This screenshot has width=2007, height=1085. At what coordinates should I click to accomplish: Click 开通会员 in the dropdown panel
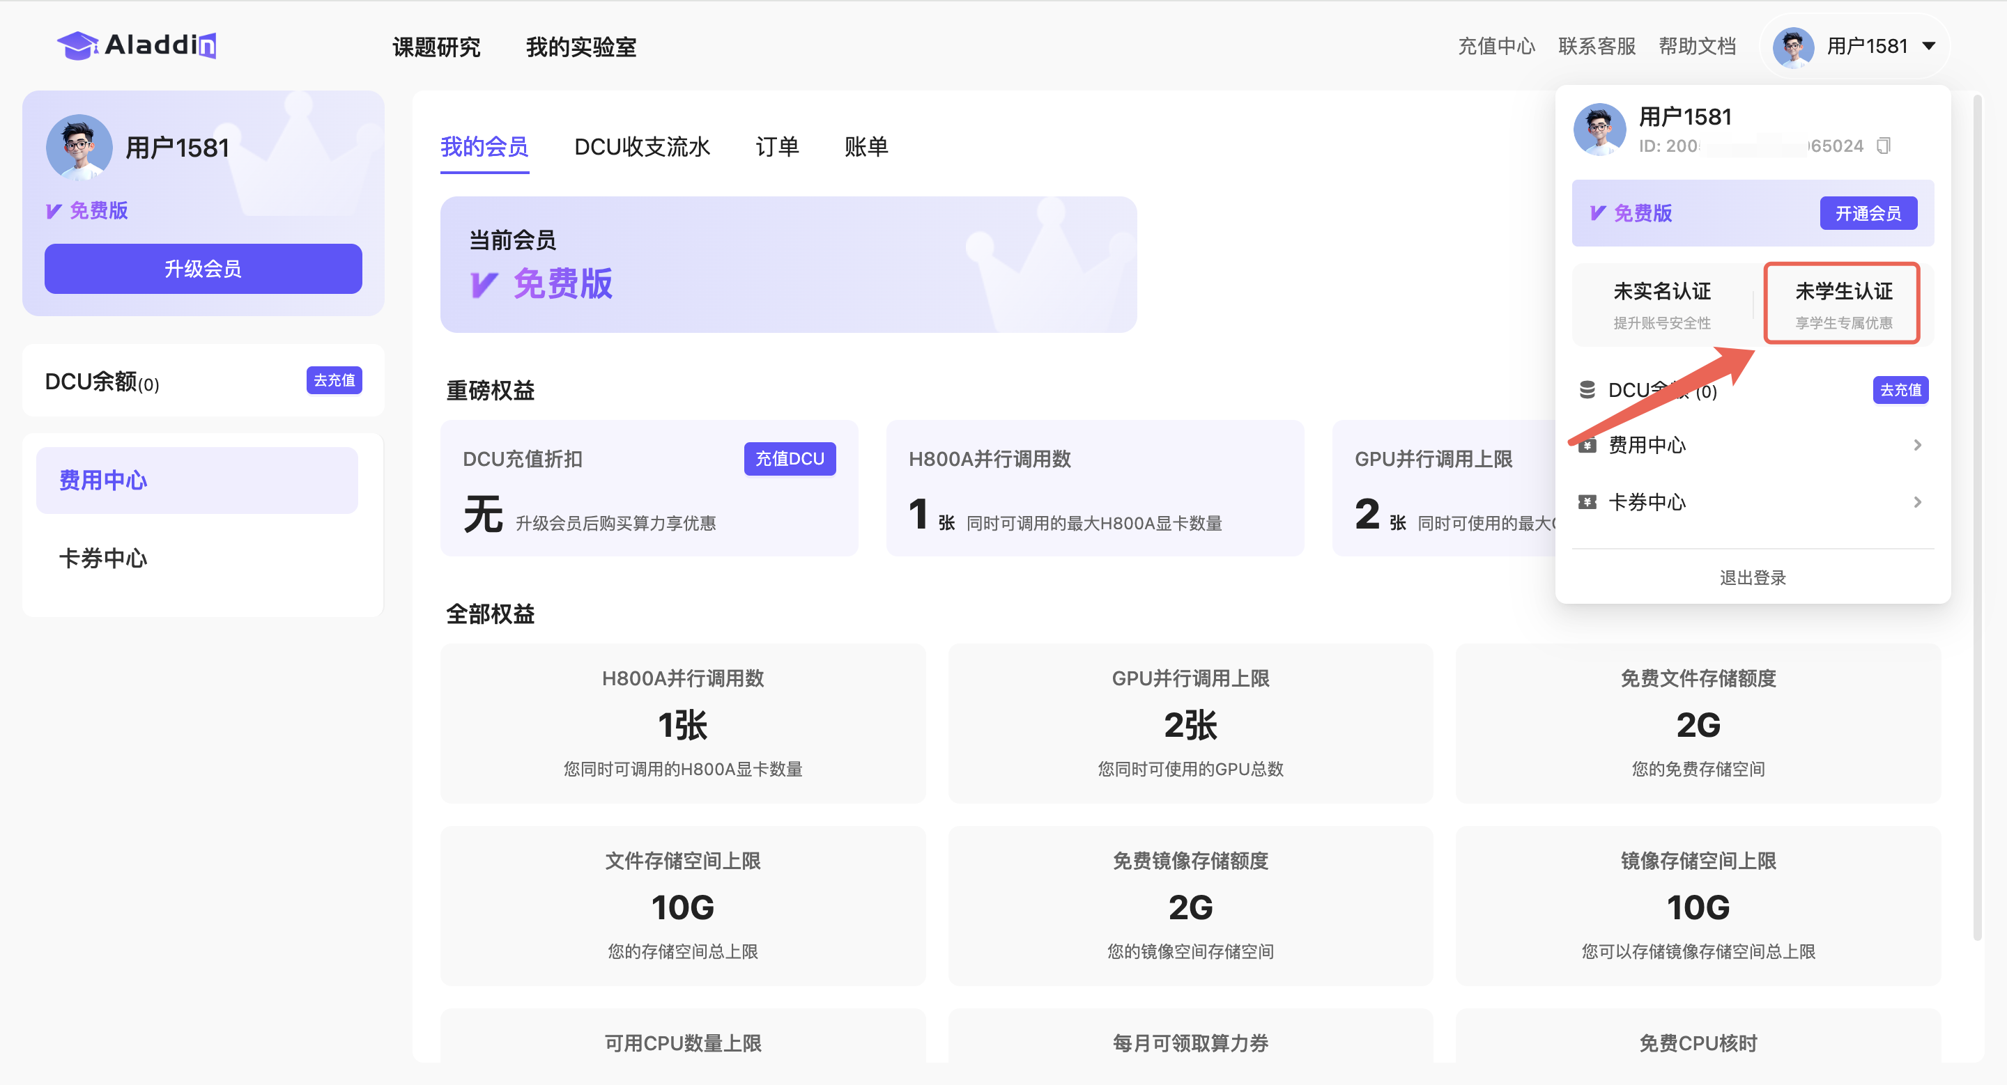[x=1868, y=213]
